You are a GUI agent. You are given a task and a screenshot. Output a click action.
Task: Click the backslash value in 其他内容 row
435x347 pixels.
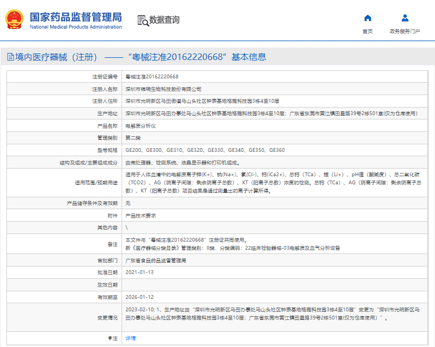coord(126,228)
